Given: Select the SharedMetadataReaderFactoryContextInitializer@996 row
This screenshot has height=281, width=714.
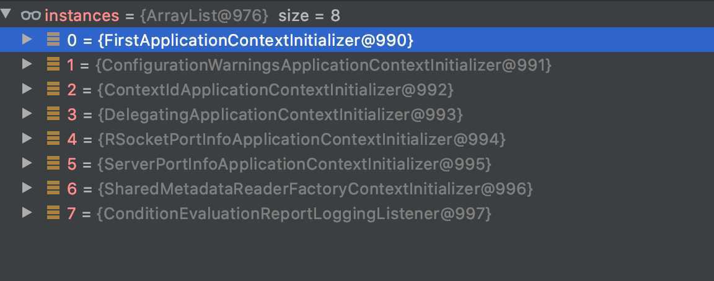Looking at the screenshot, I should 357,188.
